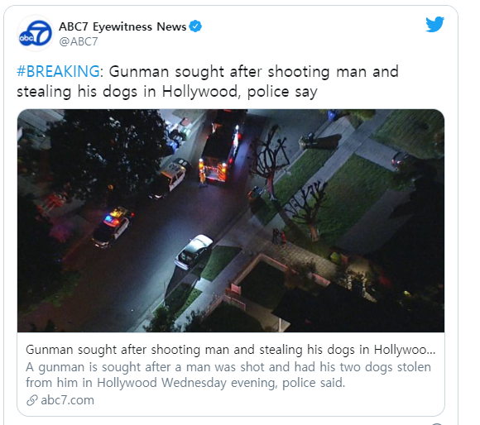Open Twitter via the blue bird logo
Viewport: 480px width, 425px height.
click(x=434, y=24)
